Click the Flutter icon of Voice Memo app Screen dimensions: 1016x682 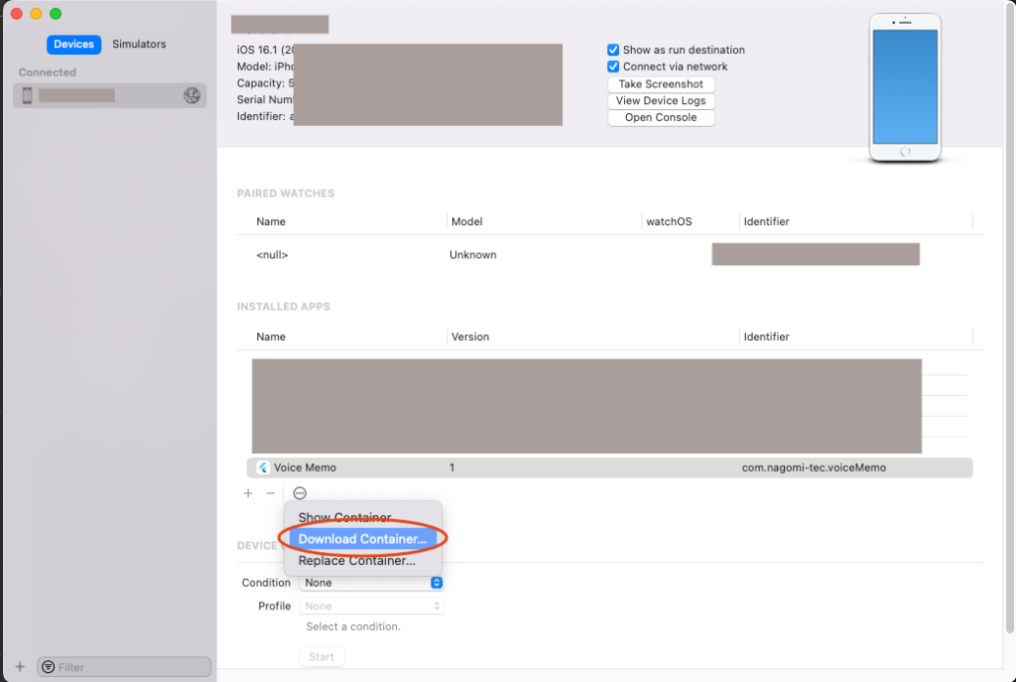[x=263, y=468]
